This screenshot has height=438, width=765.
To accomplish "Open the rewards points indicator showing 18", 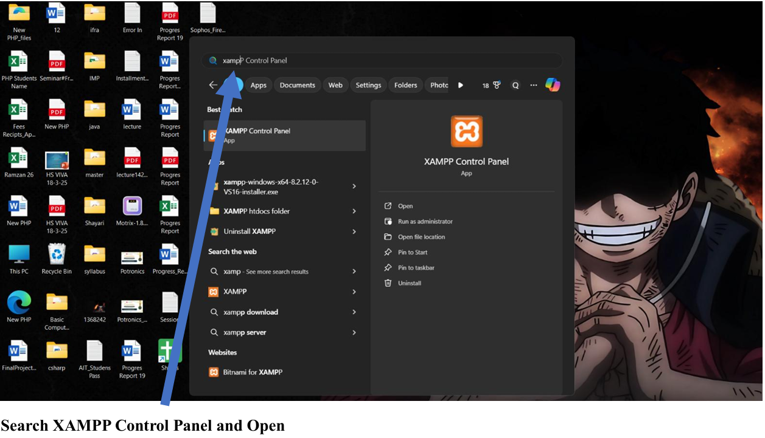I will 491,85.
